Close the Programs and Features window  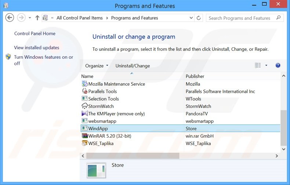pos(278,4)
